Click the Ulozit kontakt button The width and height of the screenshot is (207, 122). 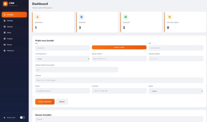45,102
